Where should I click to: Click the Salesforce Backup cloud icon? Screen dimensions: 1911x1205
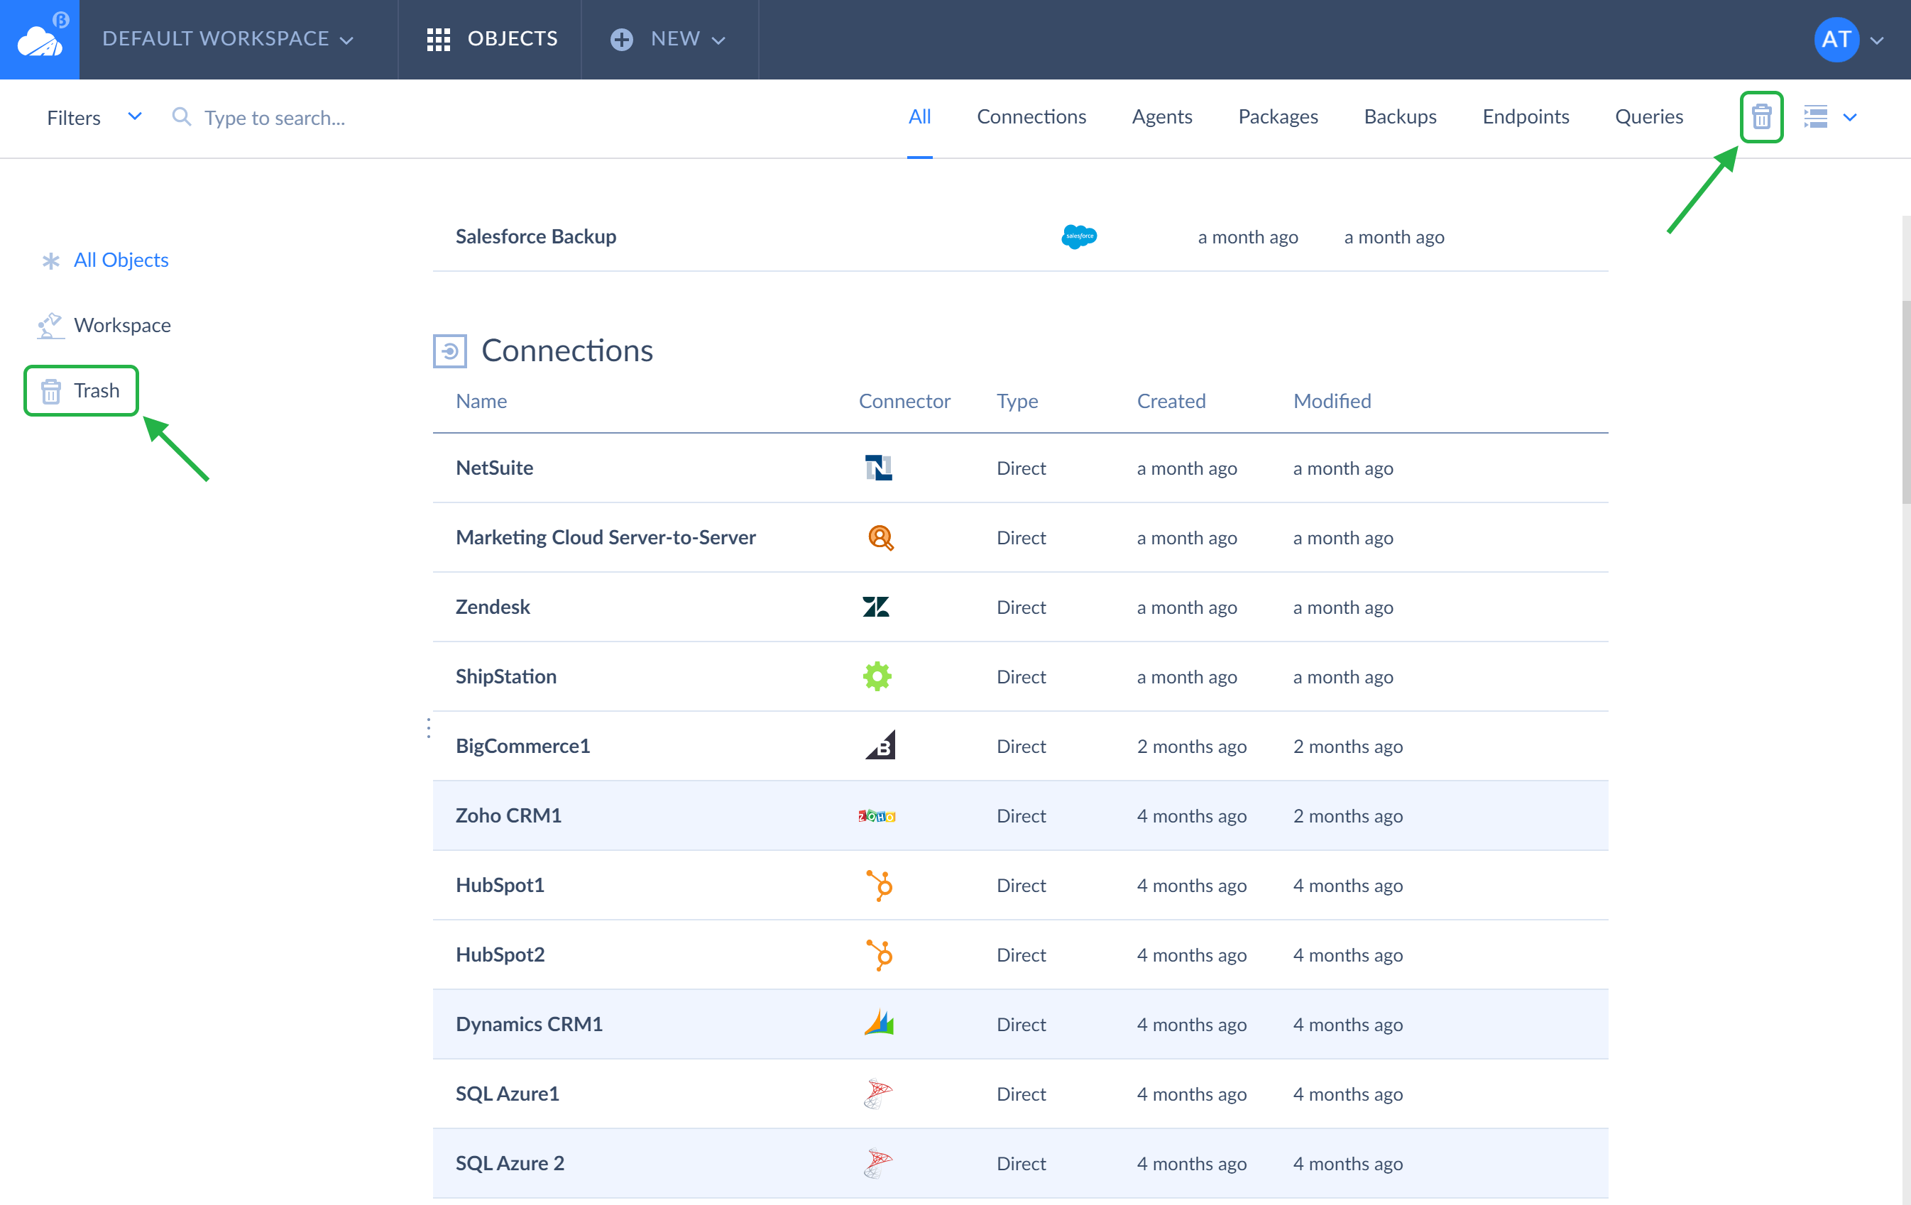point(1080,236)
